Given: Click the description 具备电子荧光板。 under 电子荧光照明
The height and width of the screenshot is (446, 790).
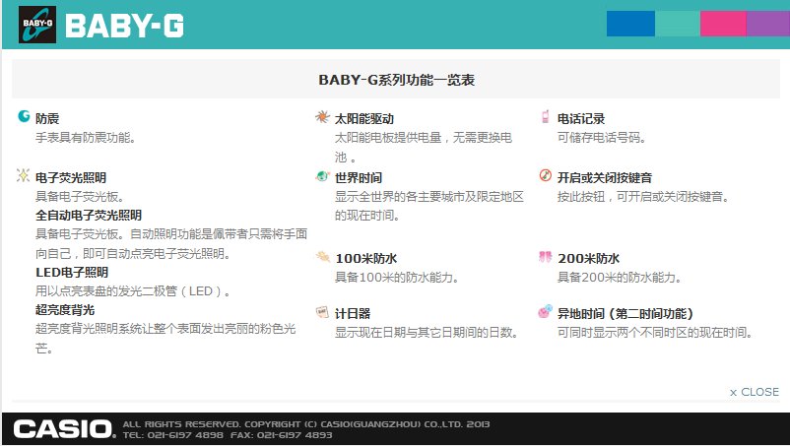Looking at the screenshot, I should pos(80,197).
